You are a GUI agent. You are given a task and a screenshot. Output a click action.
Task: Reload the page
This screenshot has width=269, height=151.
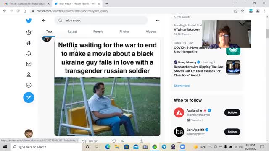[18, 11]
